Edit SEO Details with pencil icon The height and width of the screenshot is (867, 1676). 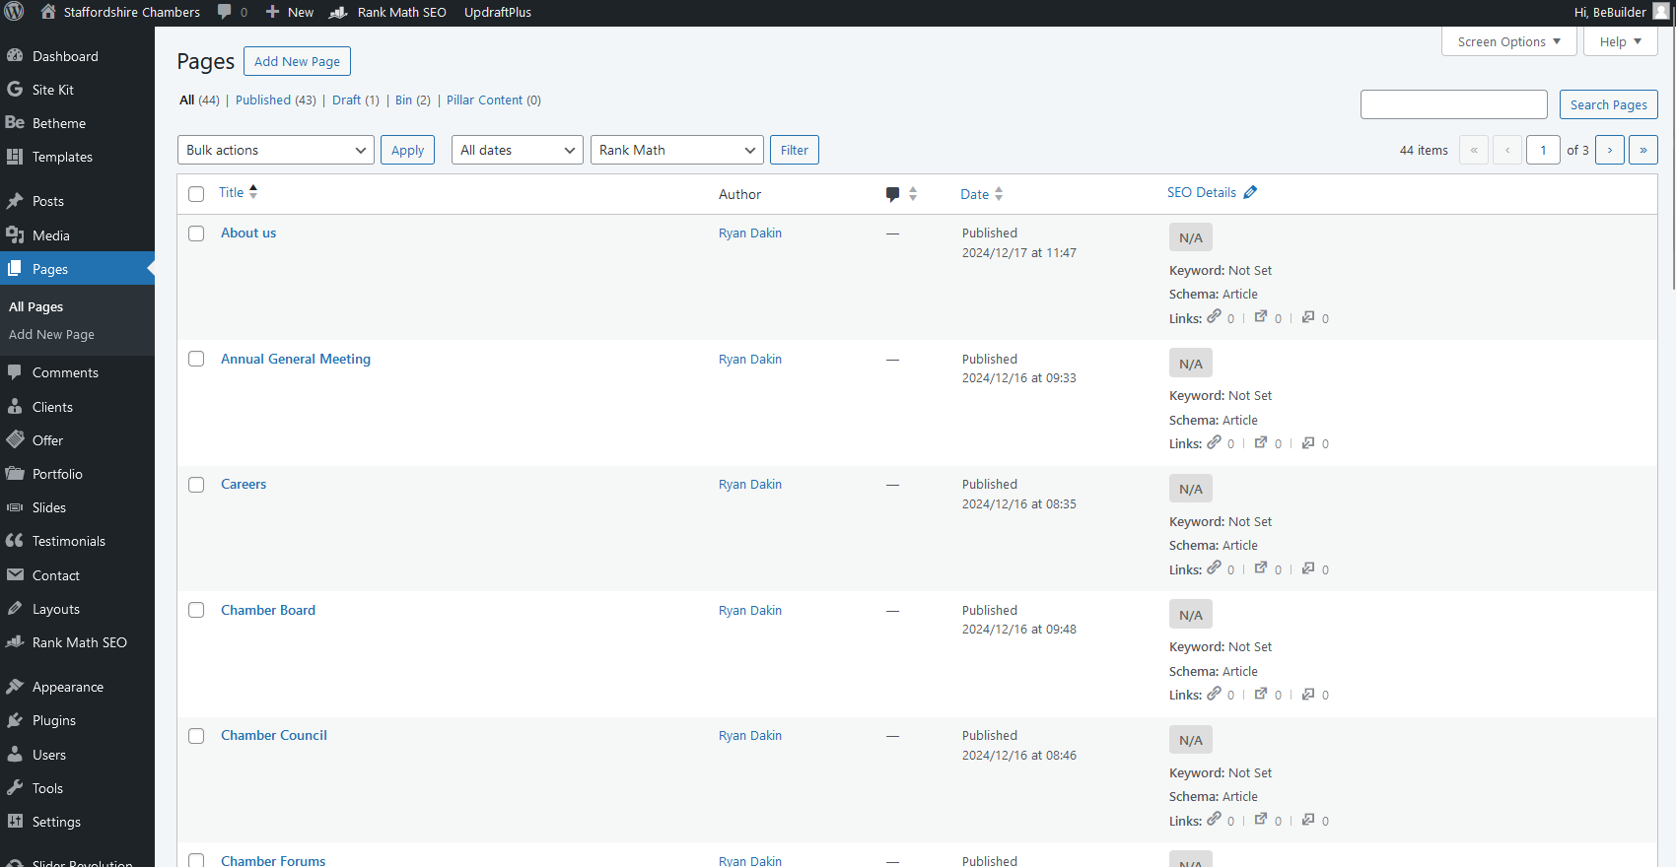point(1250,192)
